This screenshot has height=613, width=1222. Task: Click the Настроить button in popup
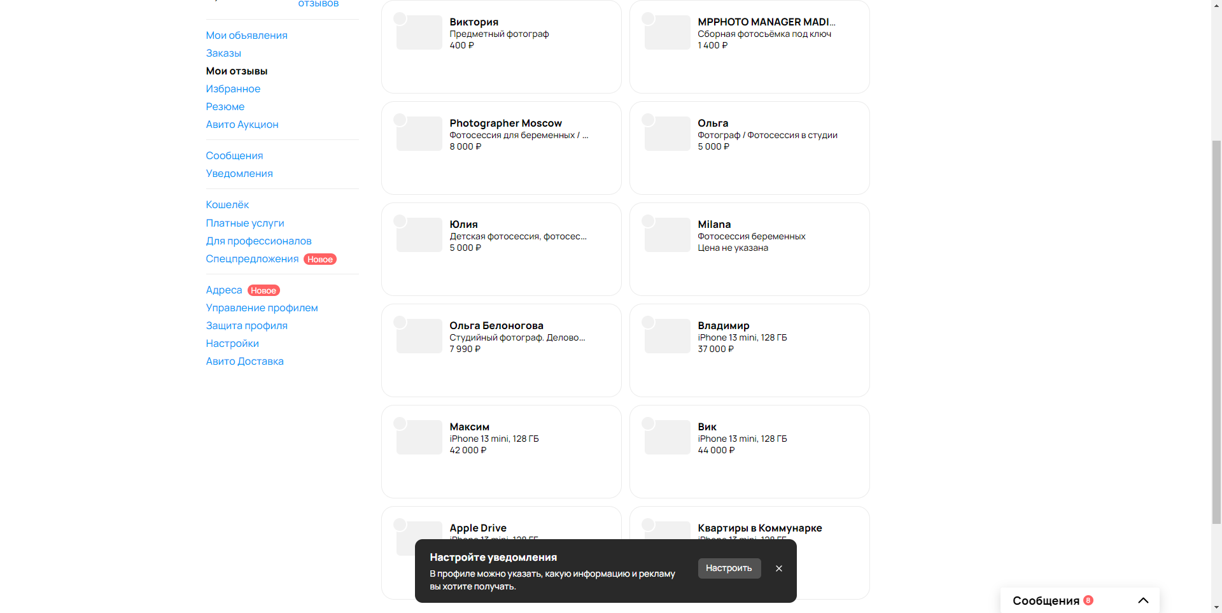tap(729, 568)
